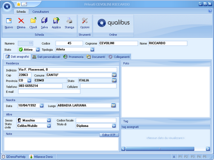214x160 pixels.
Task: Click the A button in status bar
Action: pos(174,157)
